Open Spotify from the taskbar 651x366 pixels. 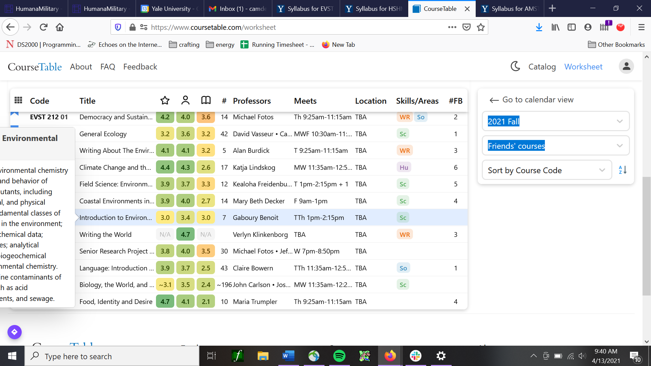point(339,356)
